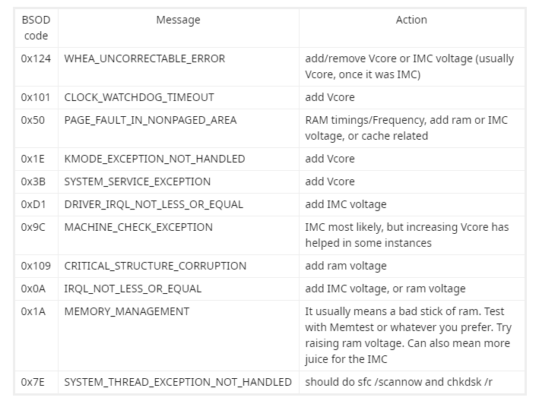539x407 pixels.
Task: Click the 'add ram voltage' action cell
Action: point(411,267)
